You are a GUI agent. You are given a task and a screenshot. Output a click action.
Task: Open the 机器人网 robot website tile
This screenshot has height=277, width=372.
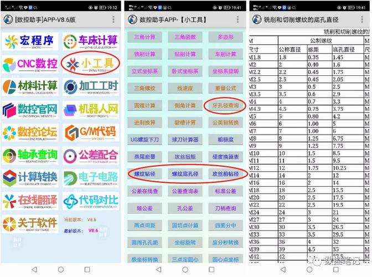pos(91,110)
